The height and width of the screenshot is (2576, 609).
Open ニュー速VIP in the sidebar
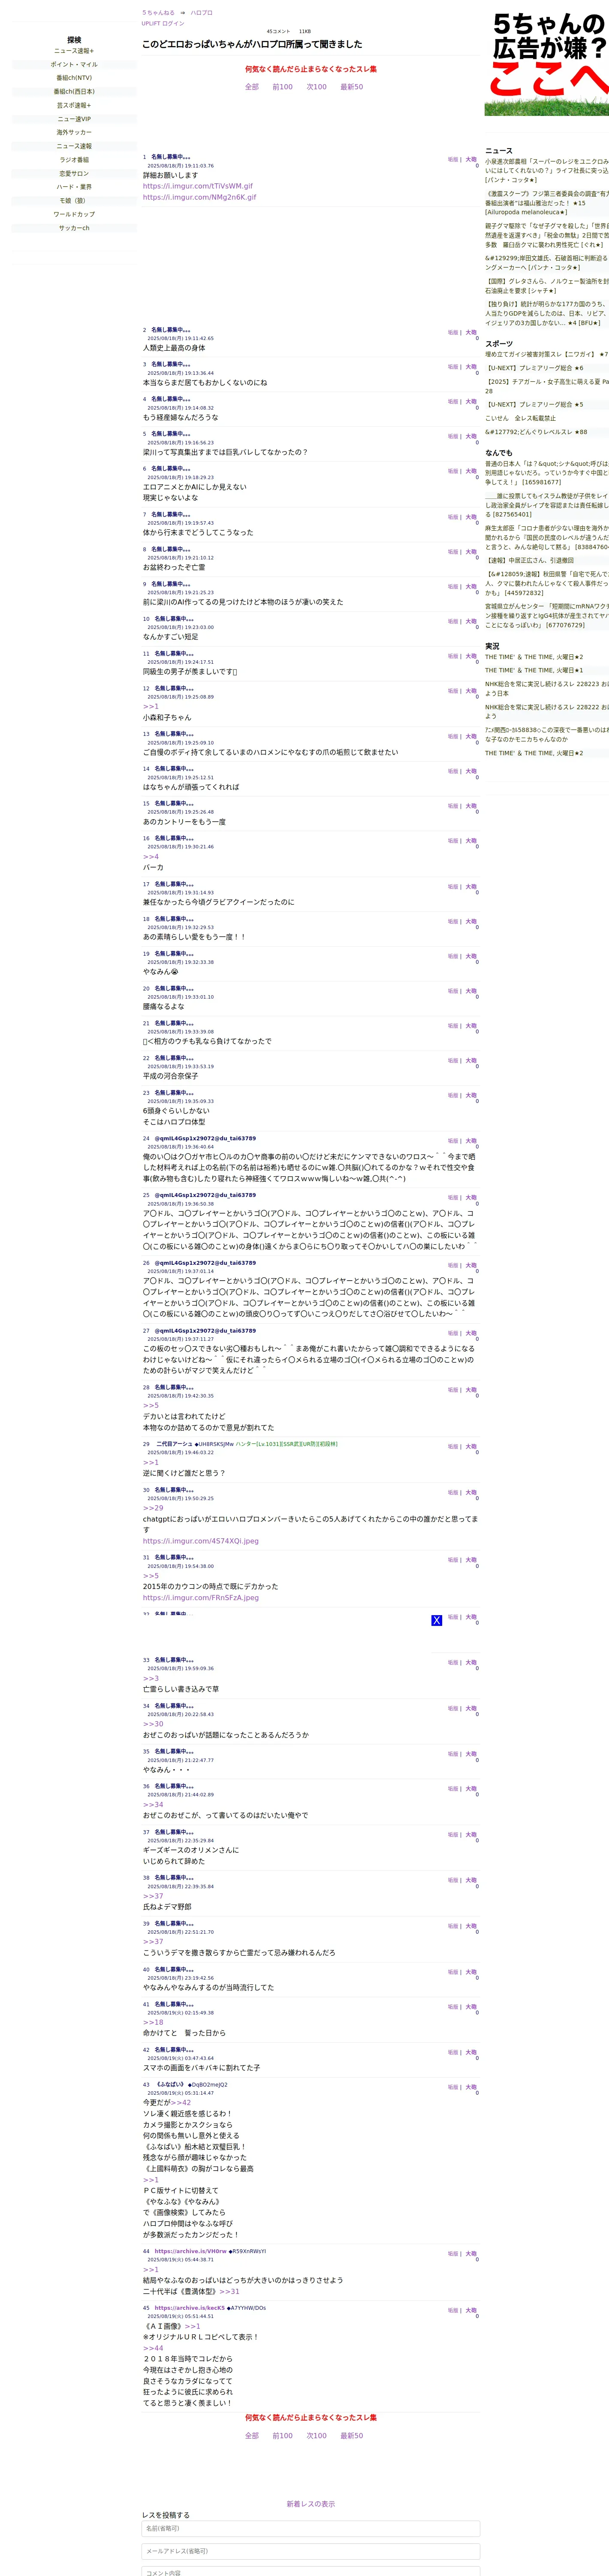(x=74, y=119)
